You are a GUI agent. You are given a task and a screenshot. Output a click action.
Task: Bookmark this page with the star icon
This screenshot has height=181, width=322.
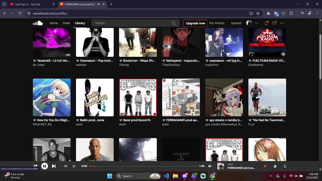[x=258, y=13]
